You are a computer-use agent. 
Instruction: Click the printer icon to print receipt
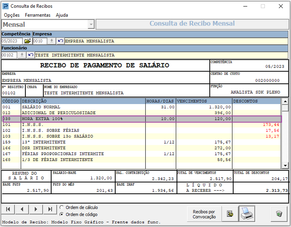[x=247, y=214]
